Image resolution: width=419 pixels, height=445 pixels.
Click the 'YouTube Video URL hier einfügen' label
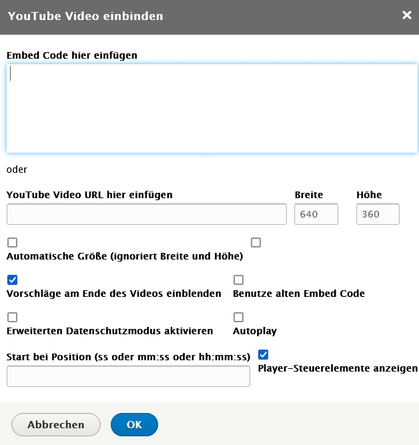tap(89, 195)
